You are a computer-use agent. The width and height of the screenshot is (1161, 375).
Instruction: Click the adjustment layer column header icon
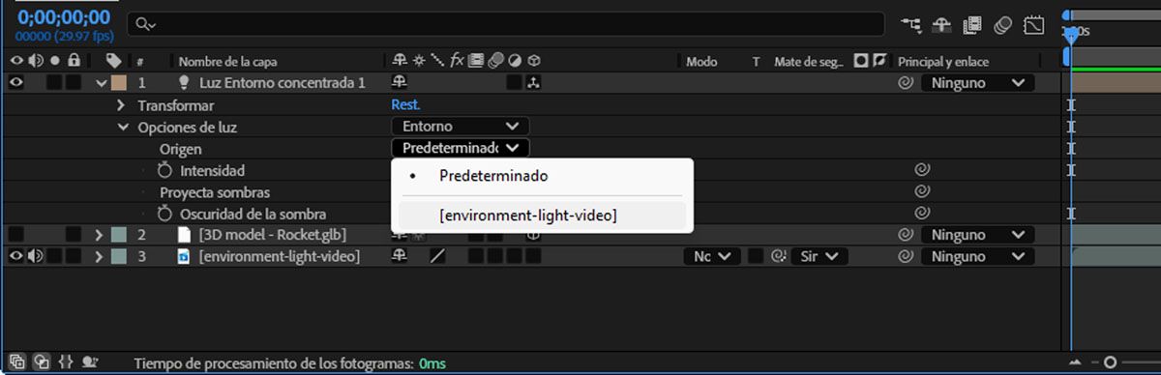515,61
